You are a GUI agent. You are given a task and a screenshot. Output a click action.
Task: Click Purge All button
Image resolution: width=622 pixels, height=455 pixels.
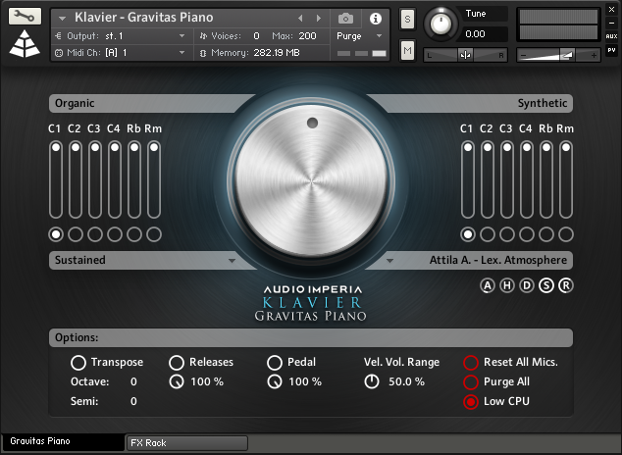(471, 381)
